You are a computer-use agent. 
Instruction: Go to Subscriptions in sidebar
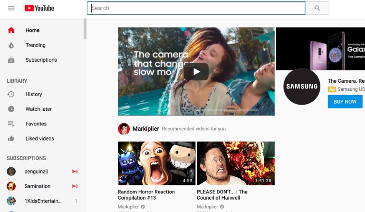point(41,60)
